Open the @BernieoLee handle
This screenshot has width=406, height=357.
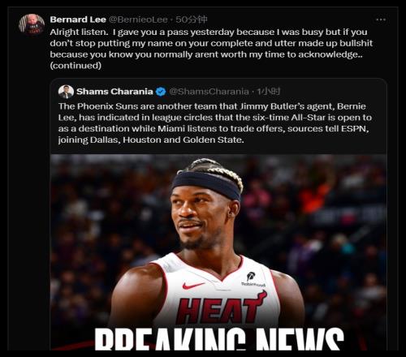click(138, 19)
